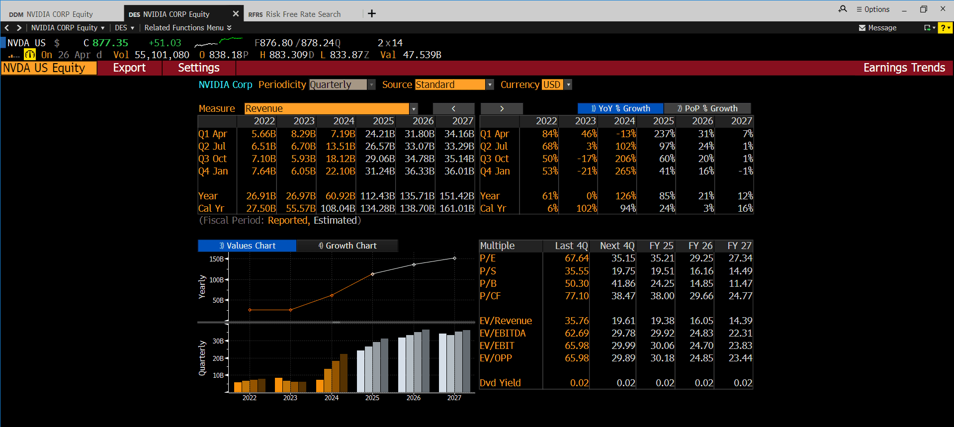Click the back navigation arrow
Image resolution: width=954 pixels, height=427 pixels.
pyautogui.click(x=7, y=28)
